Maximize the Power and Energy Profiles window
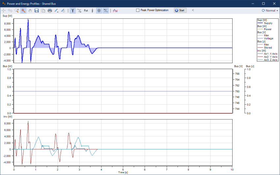280x175 pixels. point(263,3)
